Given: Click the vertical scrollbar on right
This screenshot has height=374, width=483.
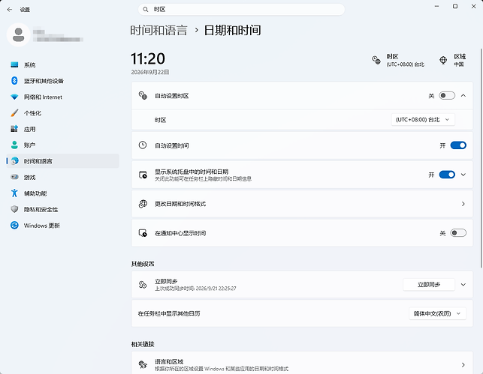Looking at the screenshot, I should coord(481,157).
